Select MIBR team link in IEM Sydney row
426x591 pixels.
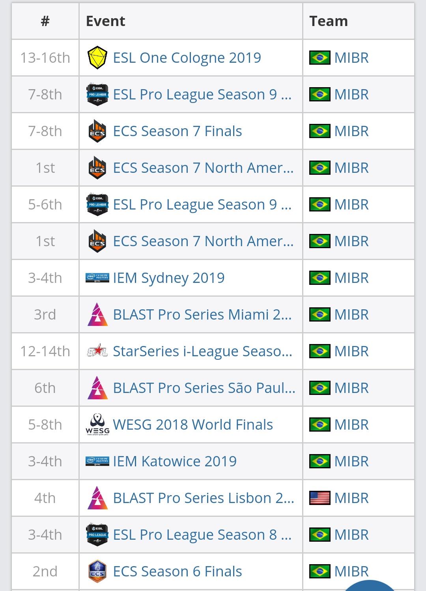pos(351,278)
